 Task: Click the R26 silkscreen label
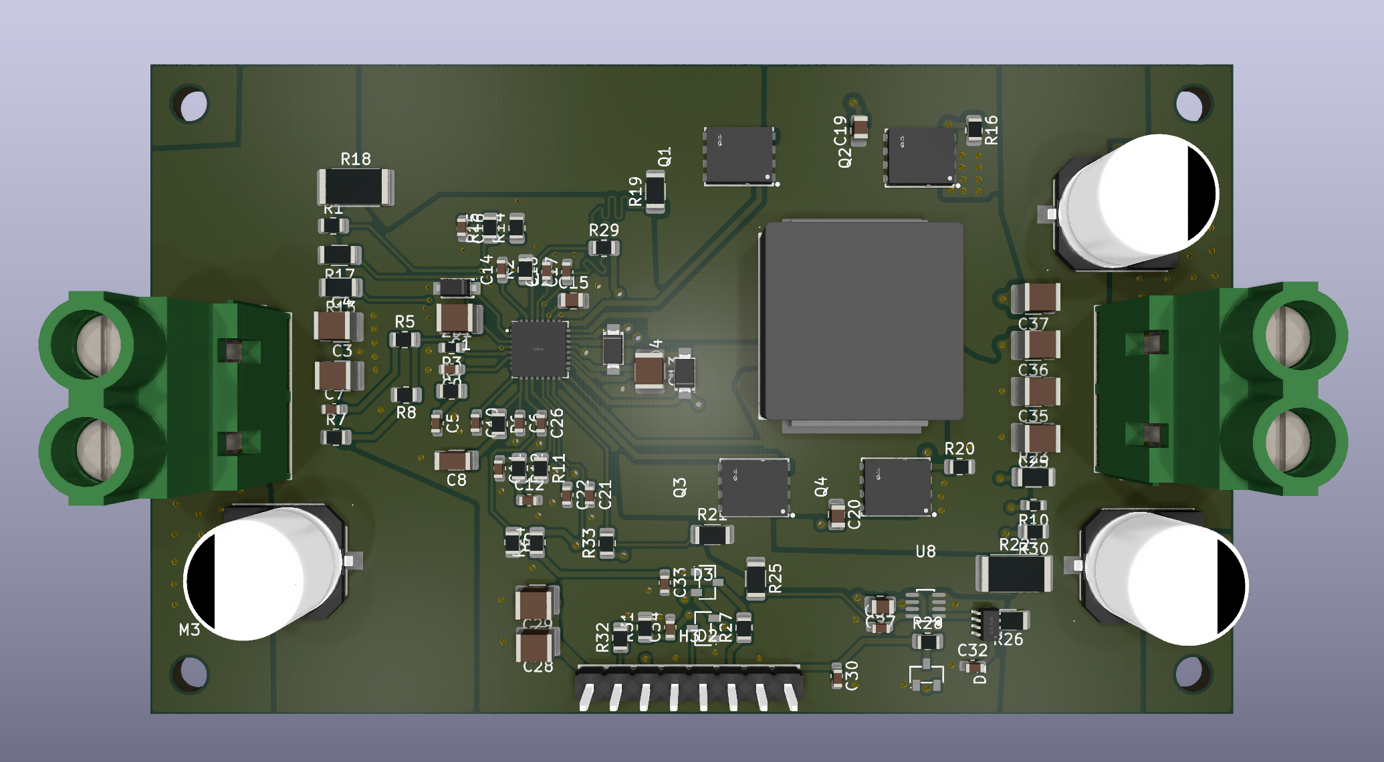(x=1009, y=640)
